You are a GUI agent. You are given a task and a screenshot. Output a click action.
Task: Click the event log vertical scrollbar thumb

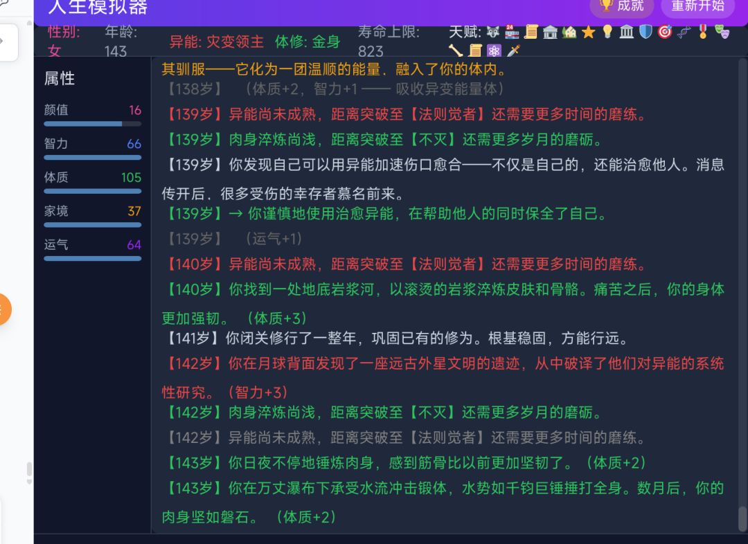click(742, 518)
